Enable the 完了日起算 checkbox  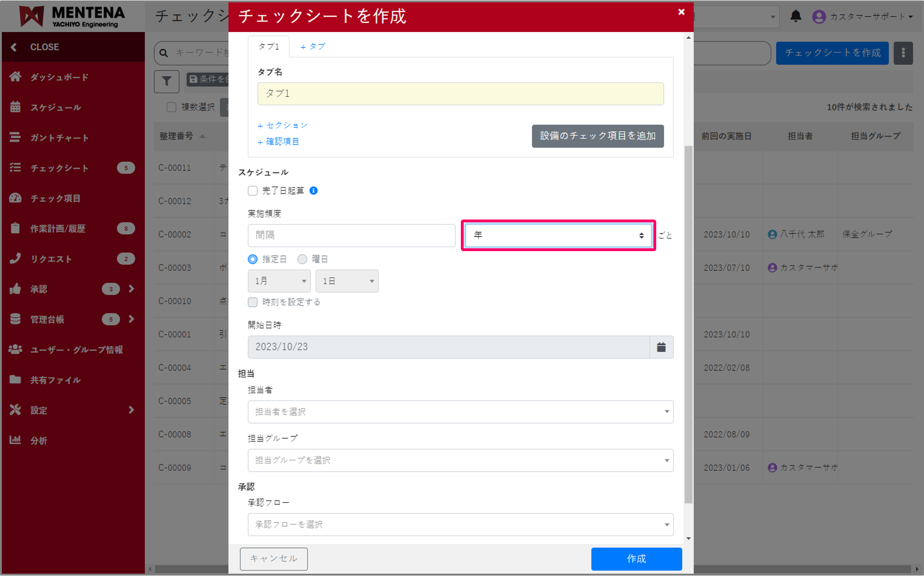(x=252, y=191)
